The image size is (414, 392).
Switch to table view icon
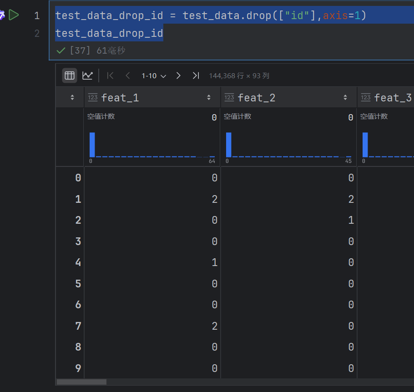coord(70,76)
